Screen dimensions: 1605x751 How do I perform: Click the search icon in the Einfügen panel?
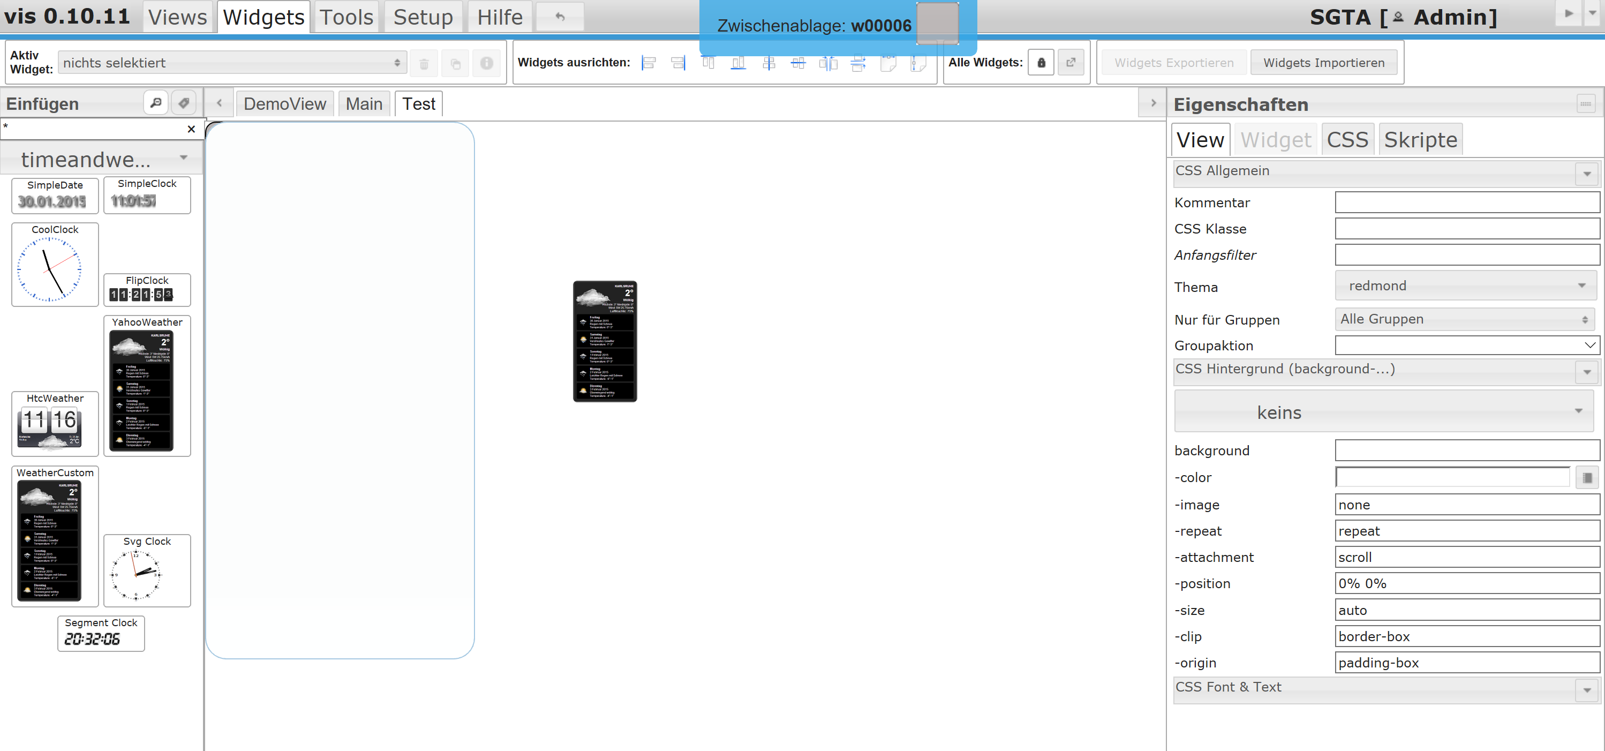pyautogui.click(x=156, y=103)
